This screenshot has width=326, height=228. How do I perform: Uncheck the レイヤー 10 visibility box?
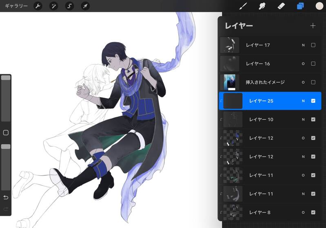point(313,119)
